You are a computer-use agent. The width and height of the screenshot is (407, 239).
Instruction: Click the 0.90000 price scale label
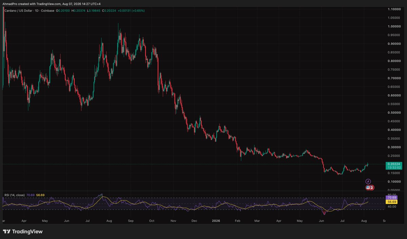[x=394, y=44]
